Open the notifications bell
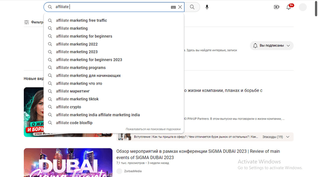318x177 pixels. (288, 7)
